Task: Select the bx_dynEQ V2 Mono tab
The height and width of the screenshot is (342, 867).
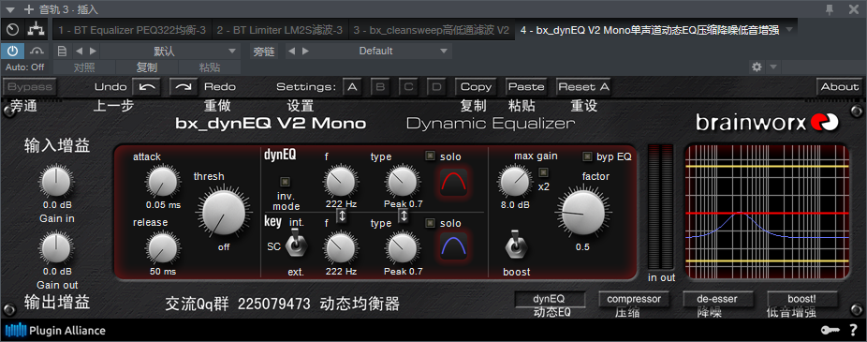Action: (x=650, y=30)
